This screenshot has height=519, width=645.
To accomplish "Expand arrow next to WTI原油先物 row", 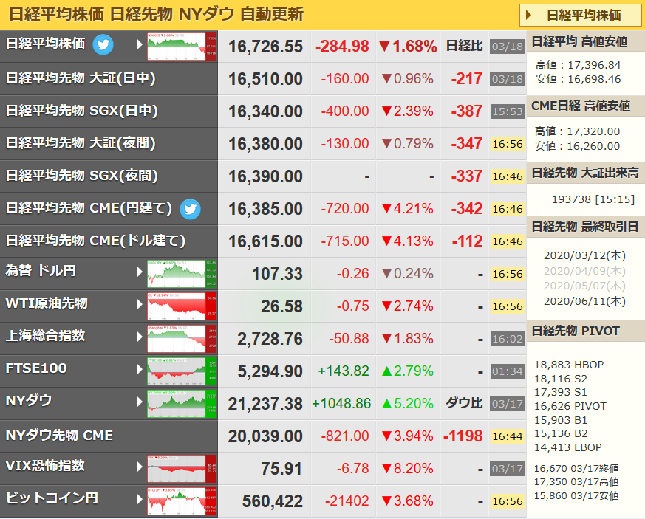I will point(140,304).
